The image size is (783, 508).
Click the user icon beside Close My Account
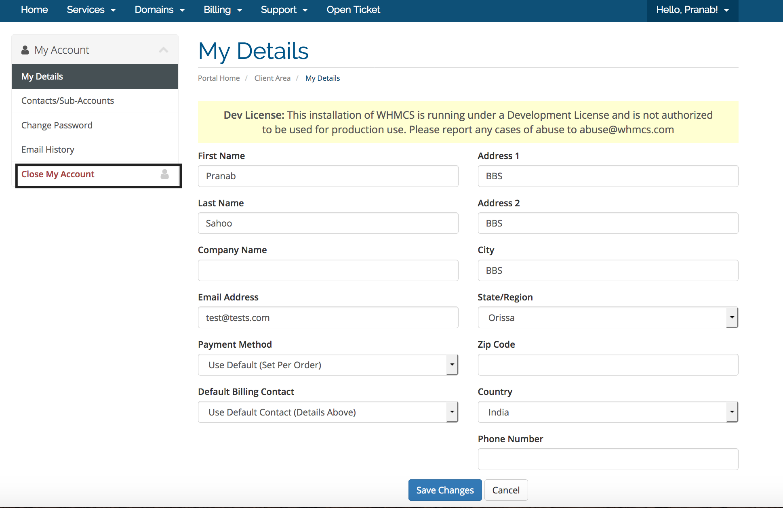click(164, 175)
